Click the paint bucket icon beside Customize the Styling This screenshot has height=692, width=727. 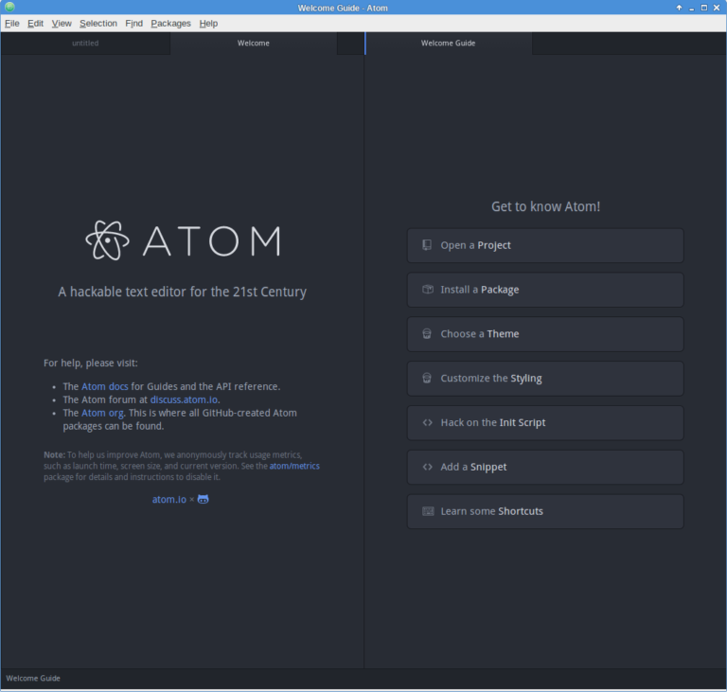click(x=427, y=378)
